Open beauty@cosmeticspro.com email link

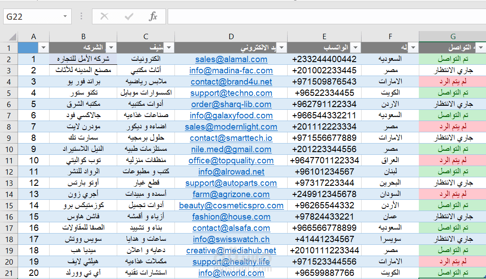tap(231, 206)
